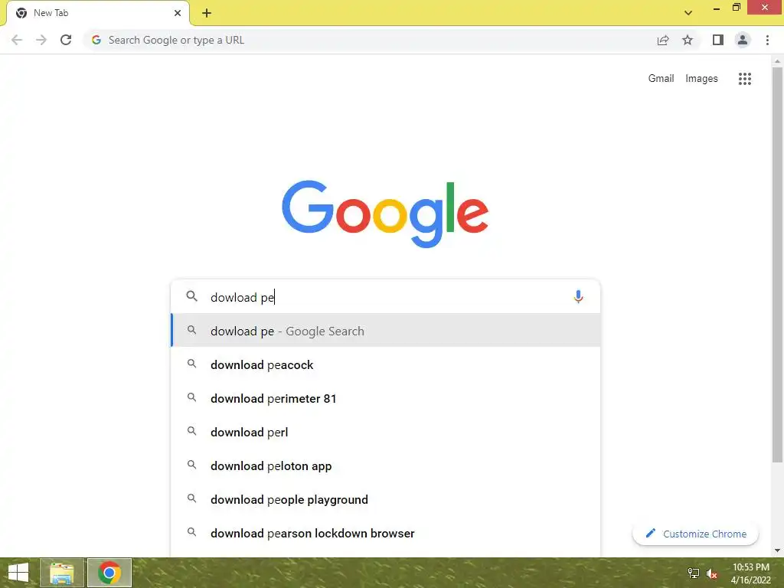Open the tab search chevron
The height and width of the screenshot is (588, 784).
point(688,13)
